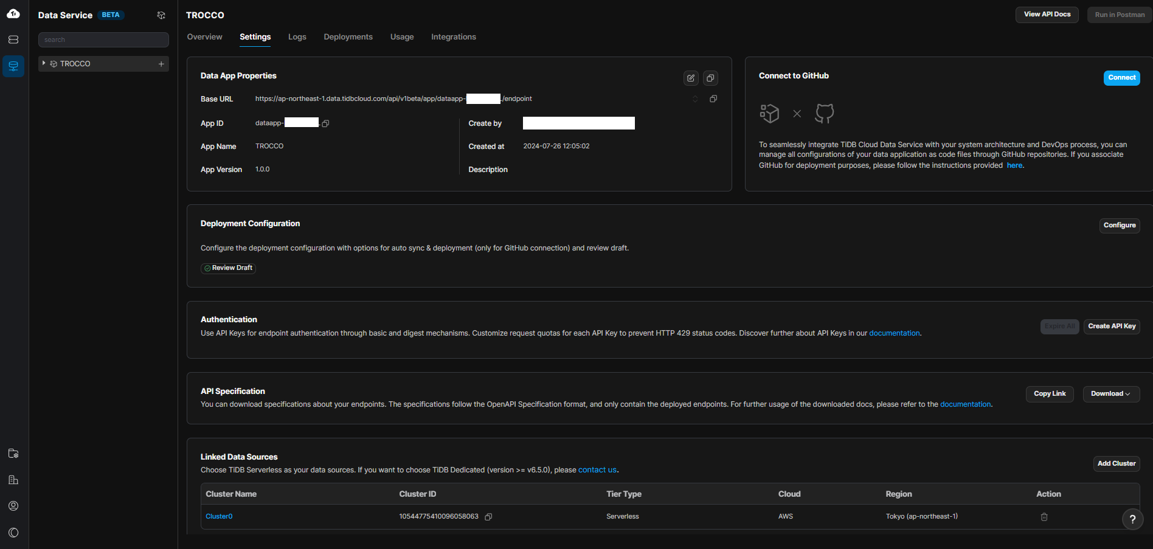Image resolution: width=1153 pixels, height=549 pixels.
Task: Click the Expire All button
Action: click(x=1060, y=326)
